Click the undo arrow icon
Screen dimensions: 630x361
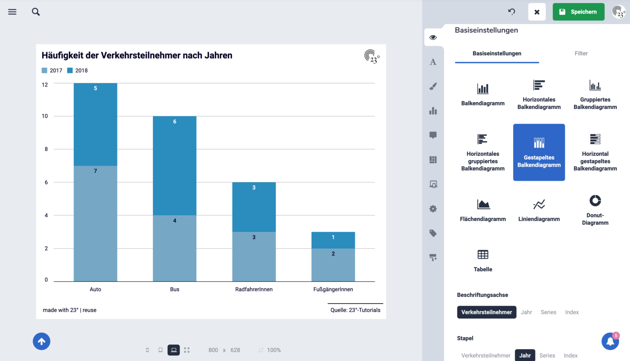click(511, 12)
